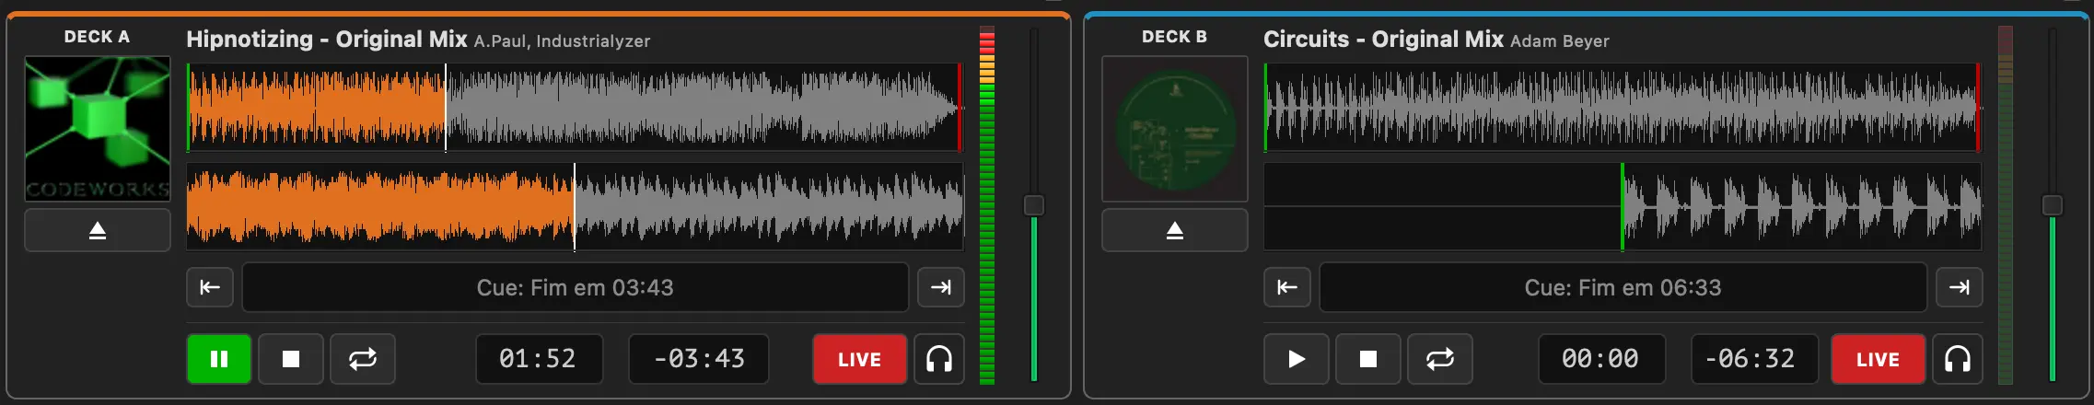Click Deck A Codeworks album artwork

[x=98, y=129]
